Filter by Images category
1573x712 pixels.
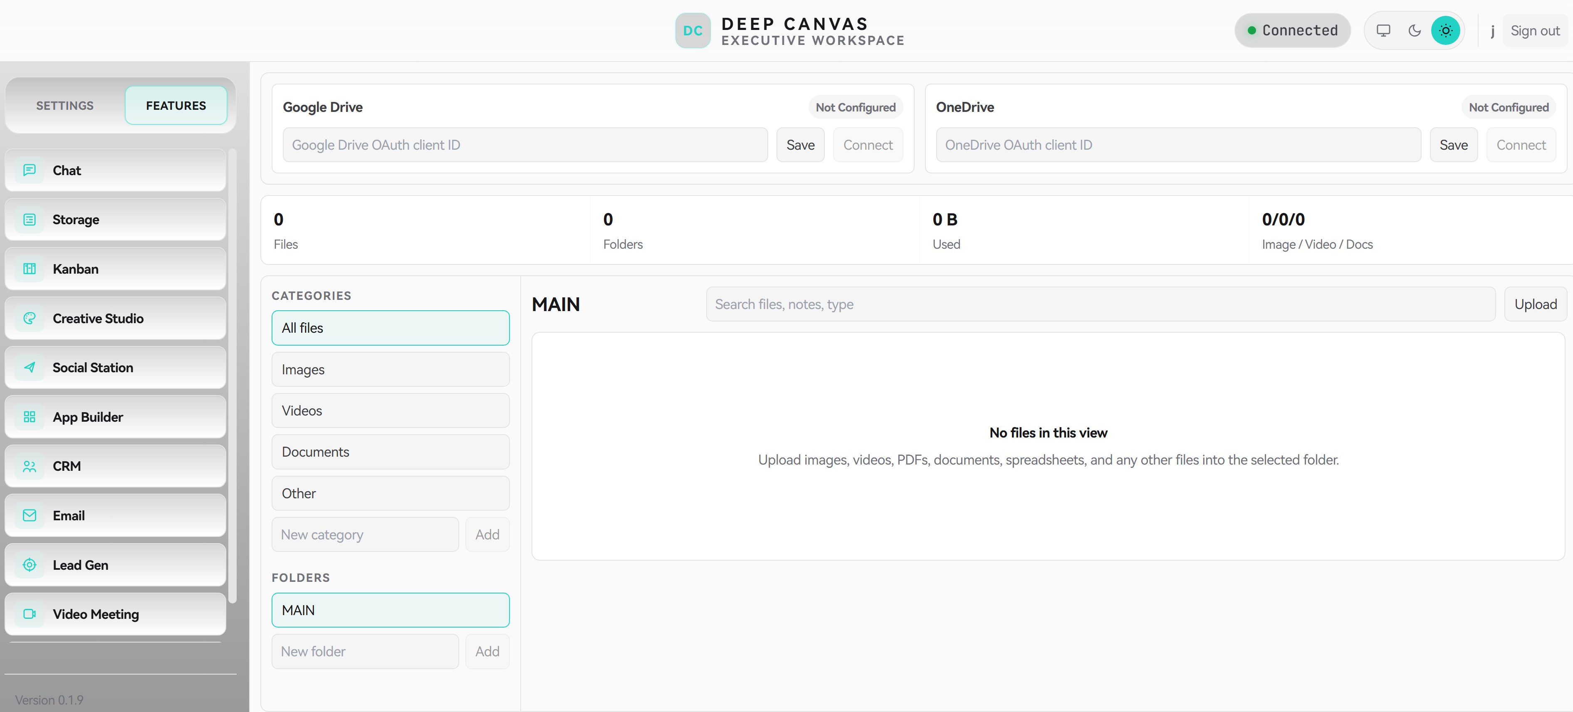[x=390, y=369]
